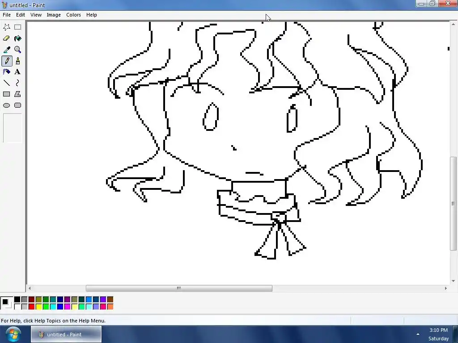Open the Image menu
The height and width of the screenshot is (343, 458).
pos(54,15)
